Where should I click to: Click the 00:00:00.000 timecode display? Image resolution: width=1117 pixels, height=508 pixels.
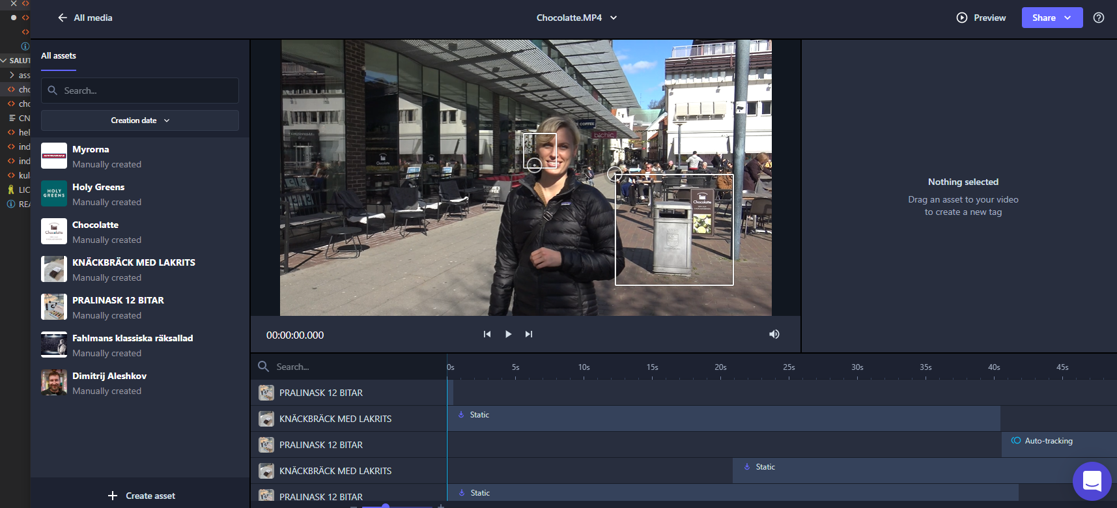[x=295, y=335]
